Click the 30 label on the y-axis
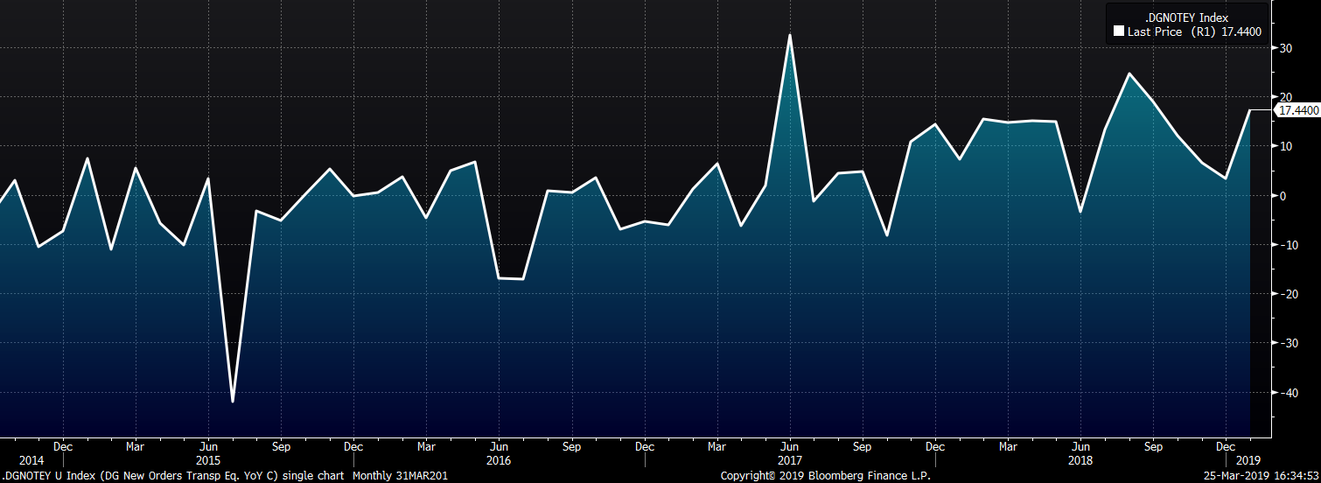This screenshot has width=1321, height=483. [x=1286, y=48]
